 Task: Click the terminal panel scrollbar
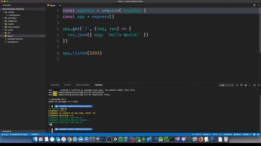tap(260, 114)
